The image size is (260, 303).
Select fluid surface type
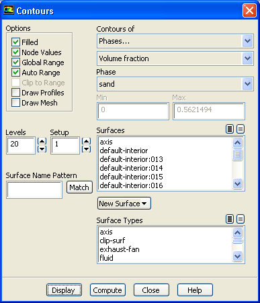click(x=165, y=258)
